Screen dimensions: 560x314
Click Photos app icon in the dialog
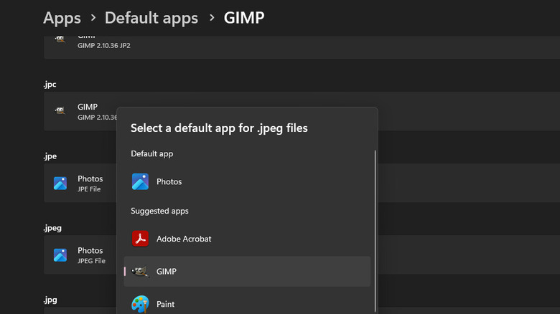[x=140, y=181]
